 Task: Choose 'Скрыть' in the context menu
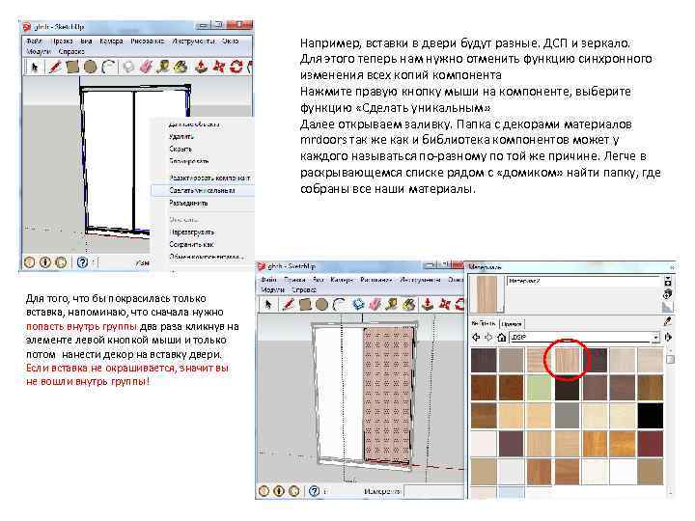(181, 149)
